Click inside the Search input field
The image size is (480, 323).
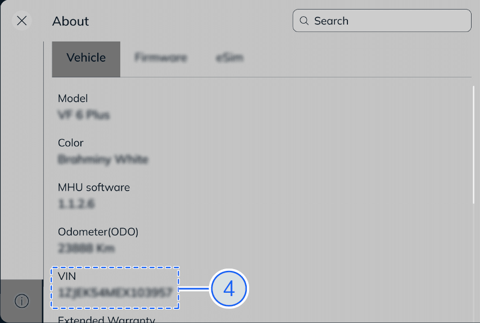(382, 20)
